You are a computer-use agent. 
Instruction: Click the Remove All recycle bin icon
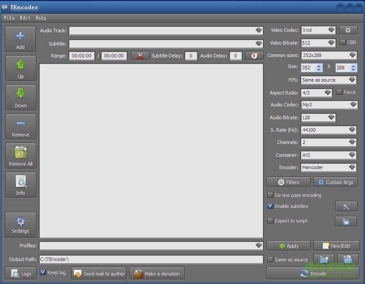point(20,153)
